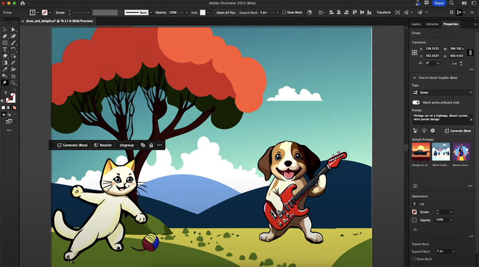
Task: Open the Scene type dropdown
Action: click(442, 92)
